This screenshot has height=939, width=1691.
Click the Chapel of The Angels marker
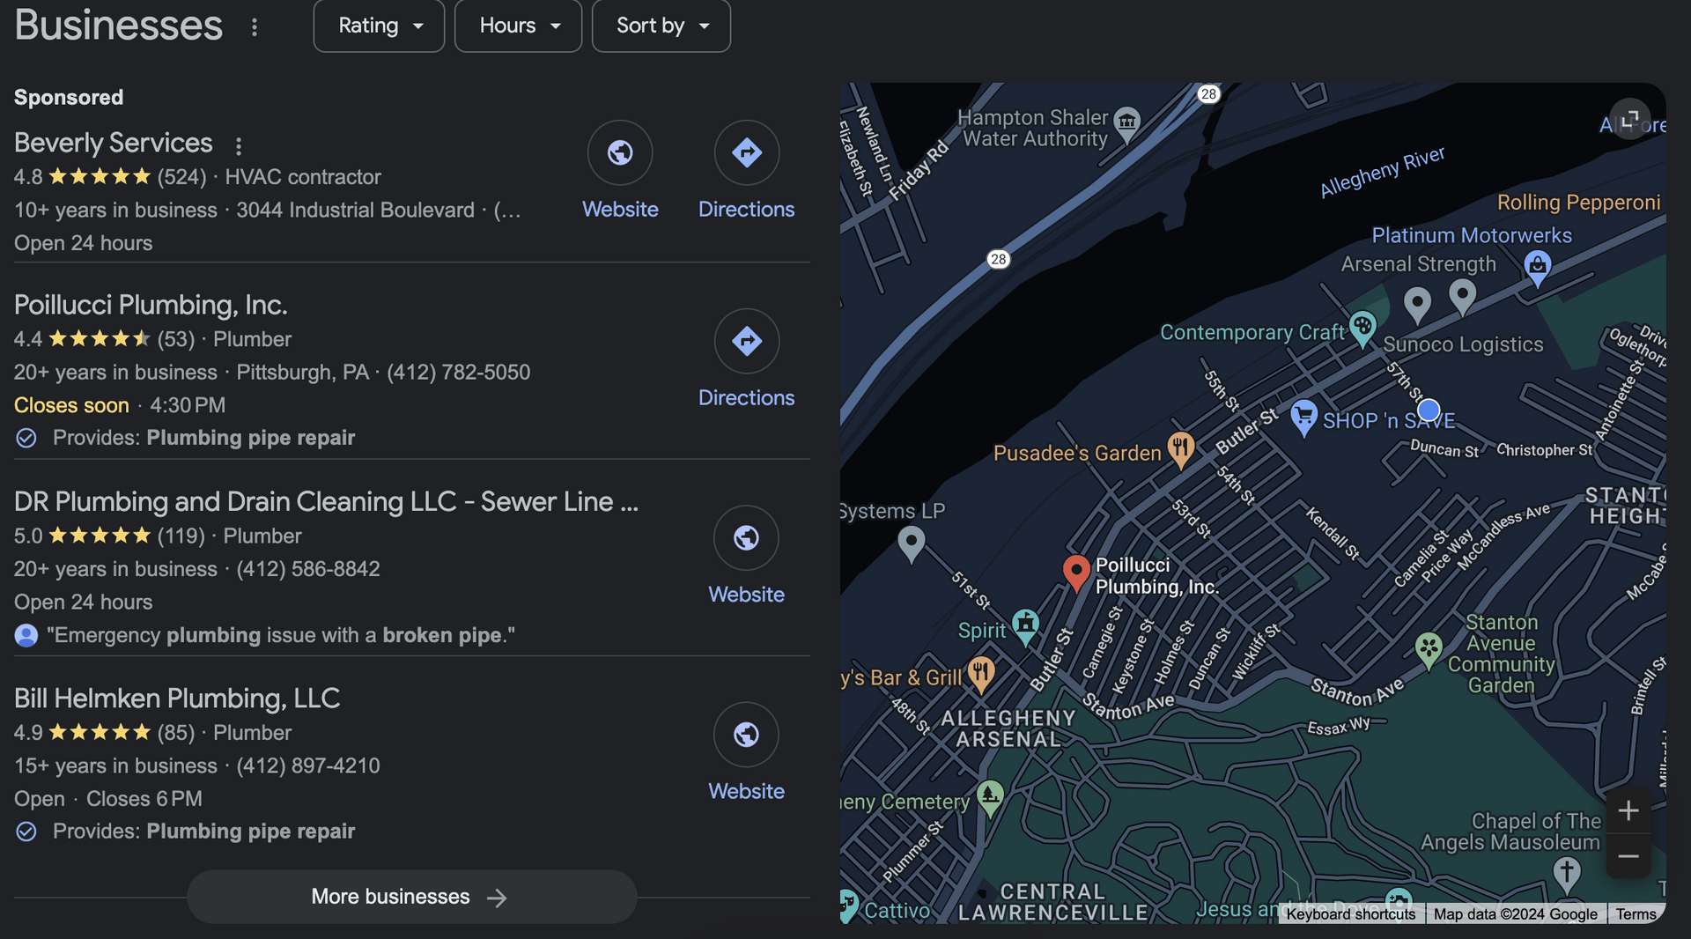pos(1567,875)
